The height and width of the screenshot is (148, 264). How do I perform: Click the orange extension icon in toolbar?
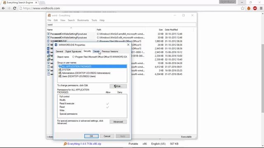tap(249, 8)
